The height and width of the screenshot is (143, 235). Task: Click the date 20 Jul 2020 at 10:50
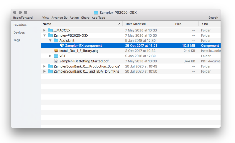click(x=141, y=71)
